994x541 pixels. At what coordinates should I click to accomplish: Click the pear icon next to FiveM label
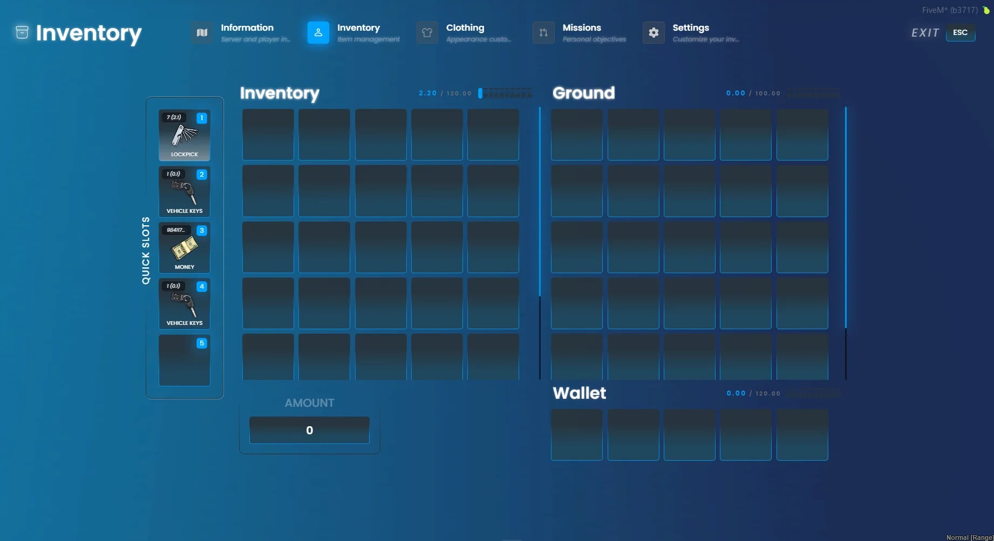[985, 10]
